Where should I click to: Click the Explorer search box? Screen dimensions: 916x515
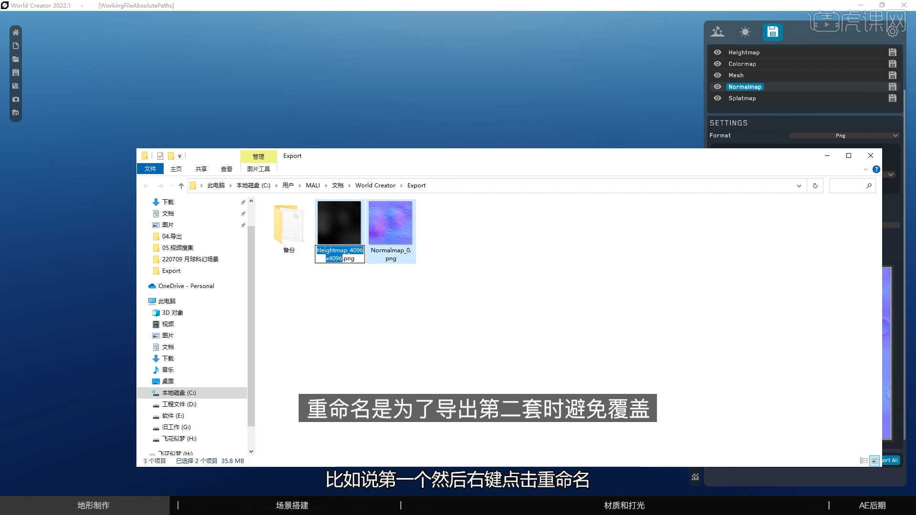coord(853,186)
